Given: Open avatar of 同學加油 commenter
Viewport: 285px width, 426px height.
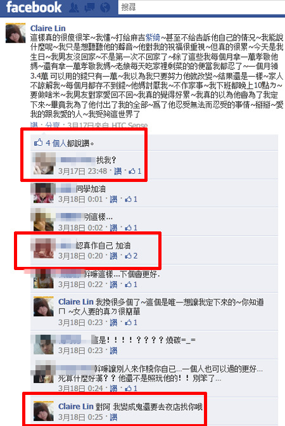Looking at the screenshot, I should click(x=44, y=193).
